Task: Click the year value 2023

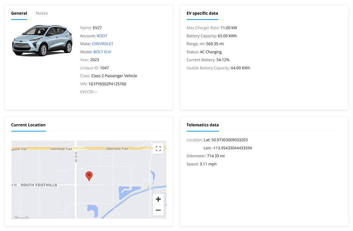Action: pyautogui.click(x=95, y=60)
